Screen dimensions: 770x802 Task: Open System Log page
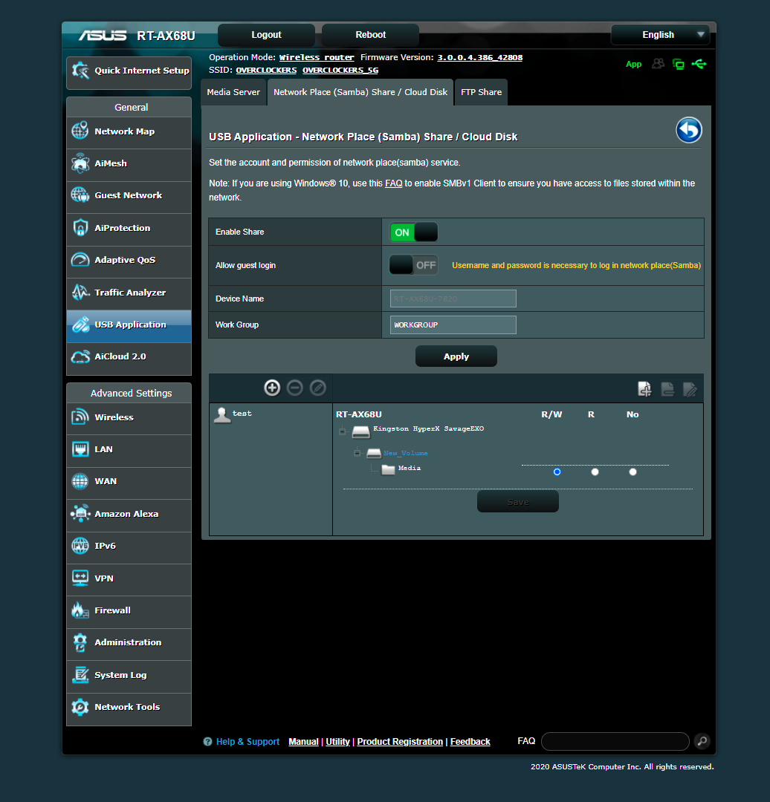[x=129, y=676]
